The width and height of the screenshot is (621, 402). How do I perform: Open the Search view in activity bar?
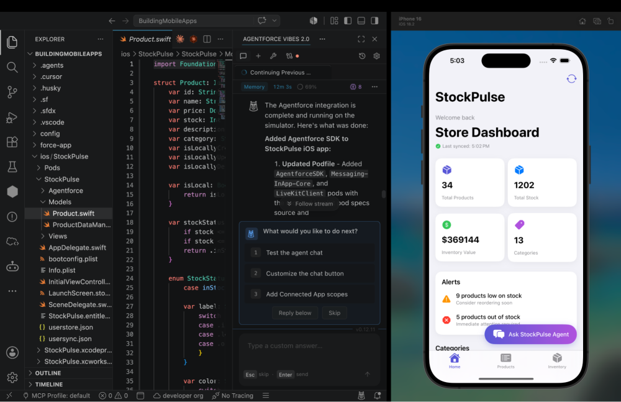[x=12, y=67]
